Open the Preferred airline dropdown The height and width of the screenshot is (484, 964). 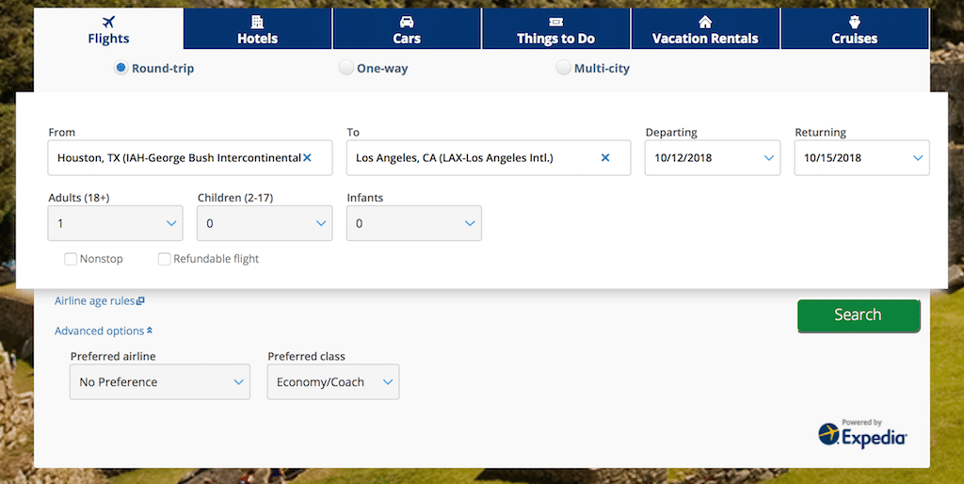(160, 382)
